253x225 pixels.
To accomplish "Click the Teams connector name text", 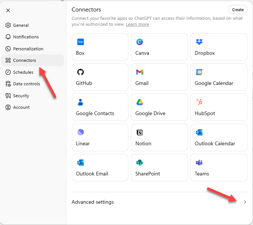I will click(202, 174).
